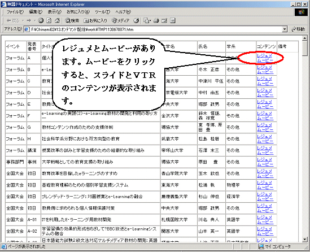Click the page icon in the address bar

[x=27, y=29]
